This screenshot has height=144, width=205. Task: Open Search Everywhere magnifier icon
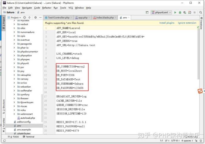[201, 12]
